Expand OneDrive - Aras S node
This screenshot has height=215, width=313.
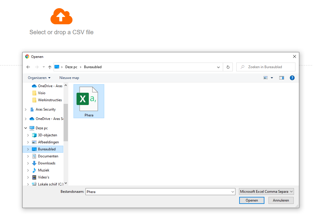click(x=26, y=119)
